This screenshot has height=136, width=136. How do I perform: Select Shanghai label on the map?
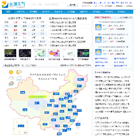79,111
